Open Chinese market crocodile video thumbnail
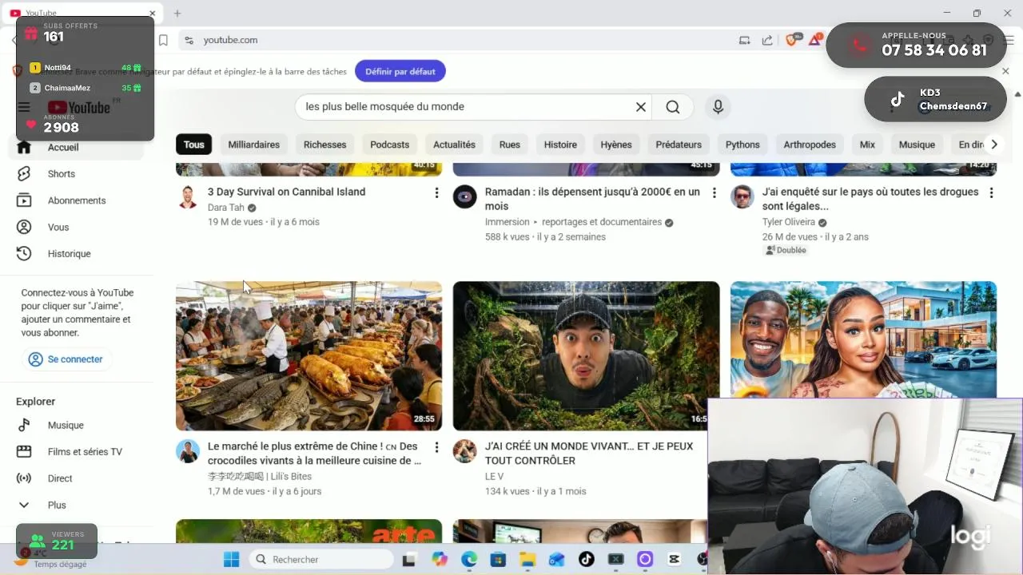The width and height of the screenshot is (1023, 575). 308,356
